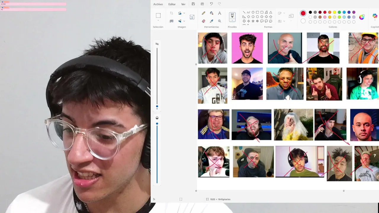Image resolution: width=379 pixels, height=213 pixels.
Task: Select Color 1 red circle
Action: pyautogui.click(x=303, y=13)
